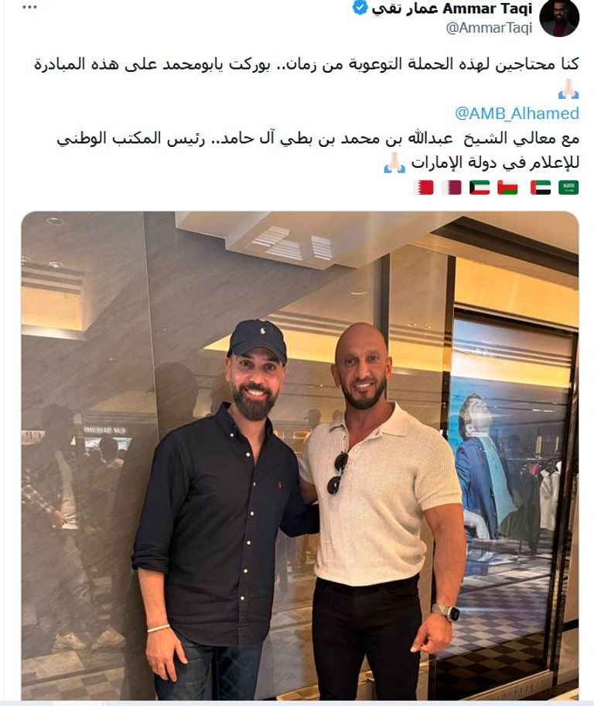Open the @AmmarTaqi handle link

point(489,28)
